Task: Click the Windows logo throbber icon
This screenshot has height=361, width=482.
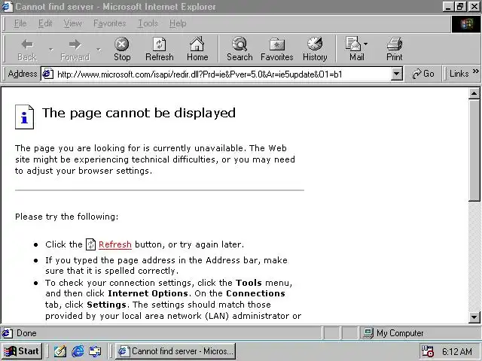Action: [x=466, y=23]
